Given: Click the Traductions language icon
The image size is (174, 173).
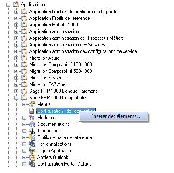Looking at the screenshot, I should (32, 131).
